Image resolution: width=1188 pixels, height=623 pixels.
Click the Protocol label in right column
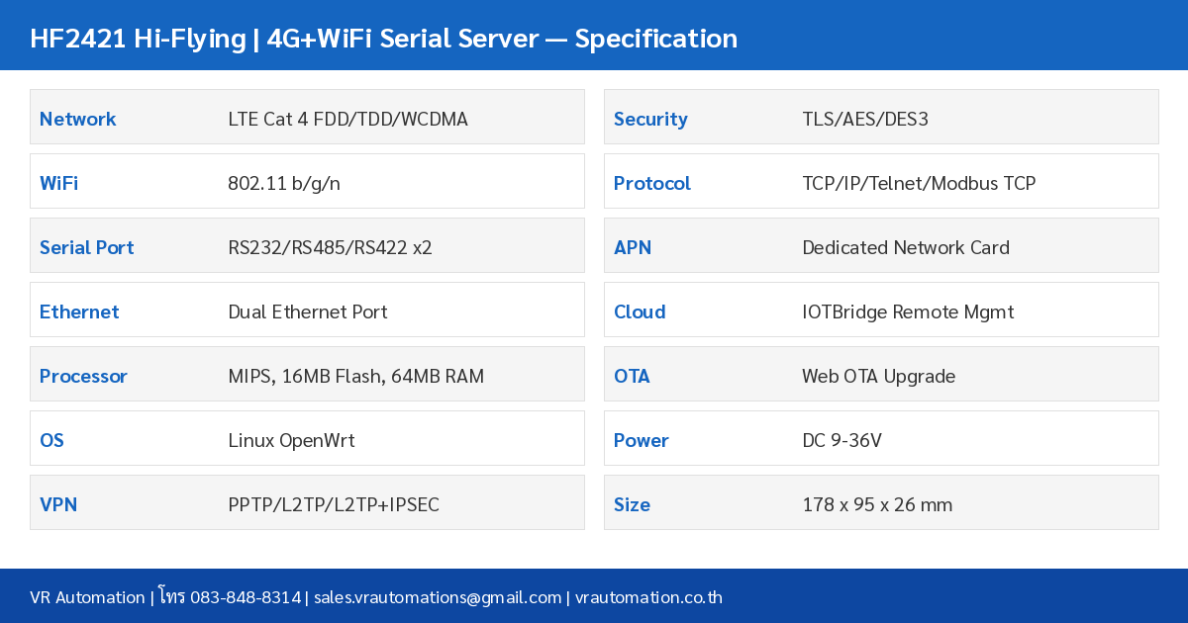(x=651, y=183)
